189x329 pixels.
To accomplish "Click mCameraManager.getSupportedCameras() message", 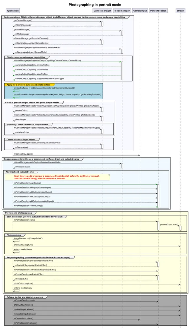I will coord(31,38).
